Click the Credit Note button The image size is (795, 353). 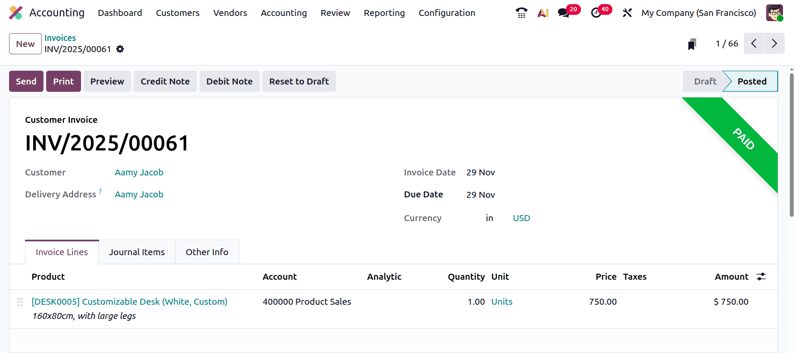(x=165, y=81)
